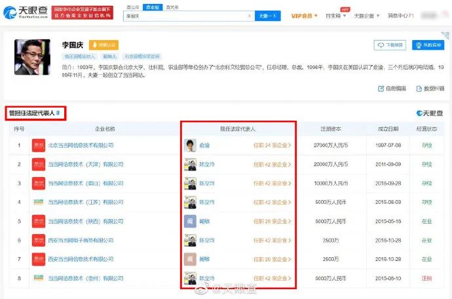Viewport: 452px width, 299px height.
Task: Open 信息编辑 with the pencil icon
Action: click(392, 89)
